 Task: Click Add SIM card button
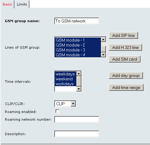tap(125, 59)
